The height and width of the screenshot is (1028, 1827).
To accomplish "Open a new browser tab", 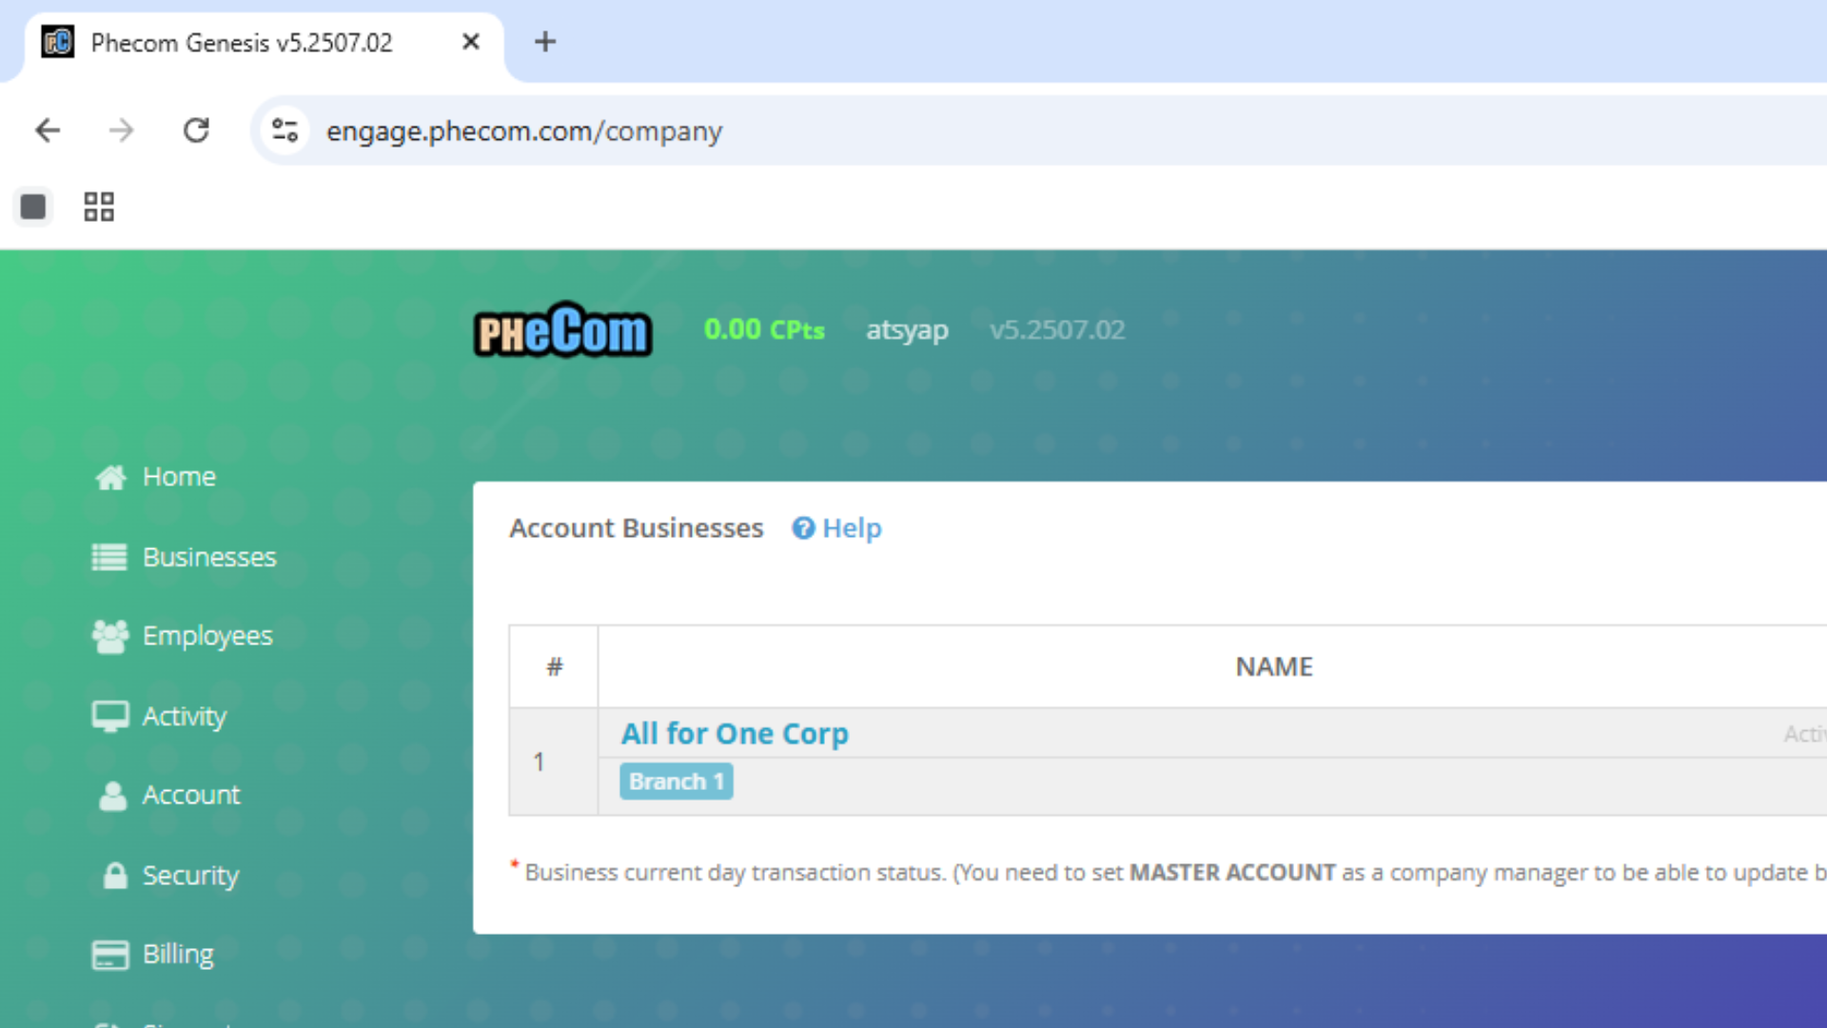I will point(545,42).
